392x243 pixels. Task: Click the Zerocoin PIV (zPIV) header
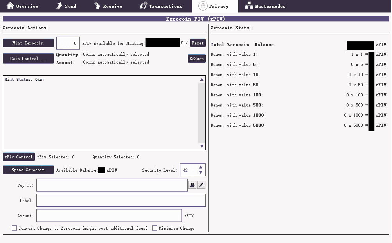tap(196, 19)
